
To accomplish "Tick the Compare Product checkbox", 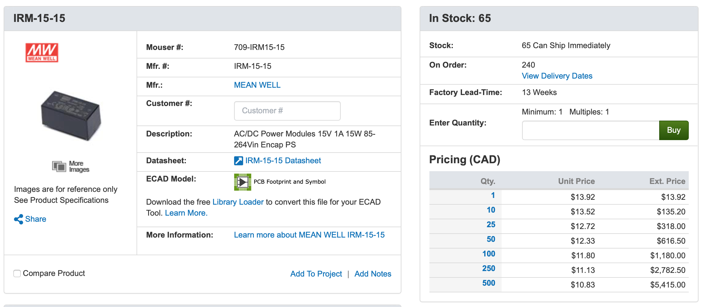I will pos(17,273).
